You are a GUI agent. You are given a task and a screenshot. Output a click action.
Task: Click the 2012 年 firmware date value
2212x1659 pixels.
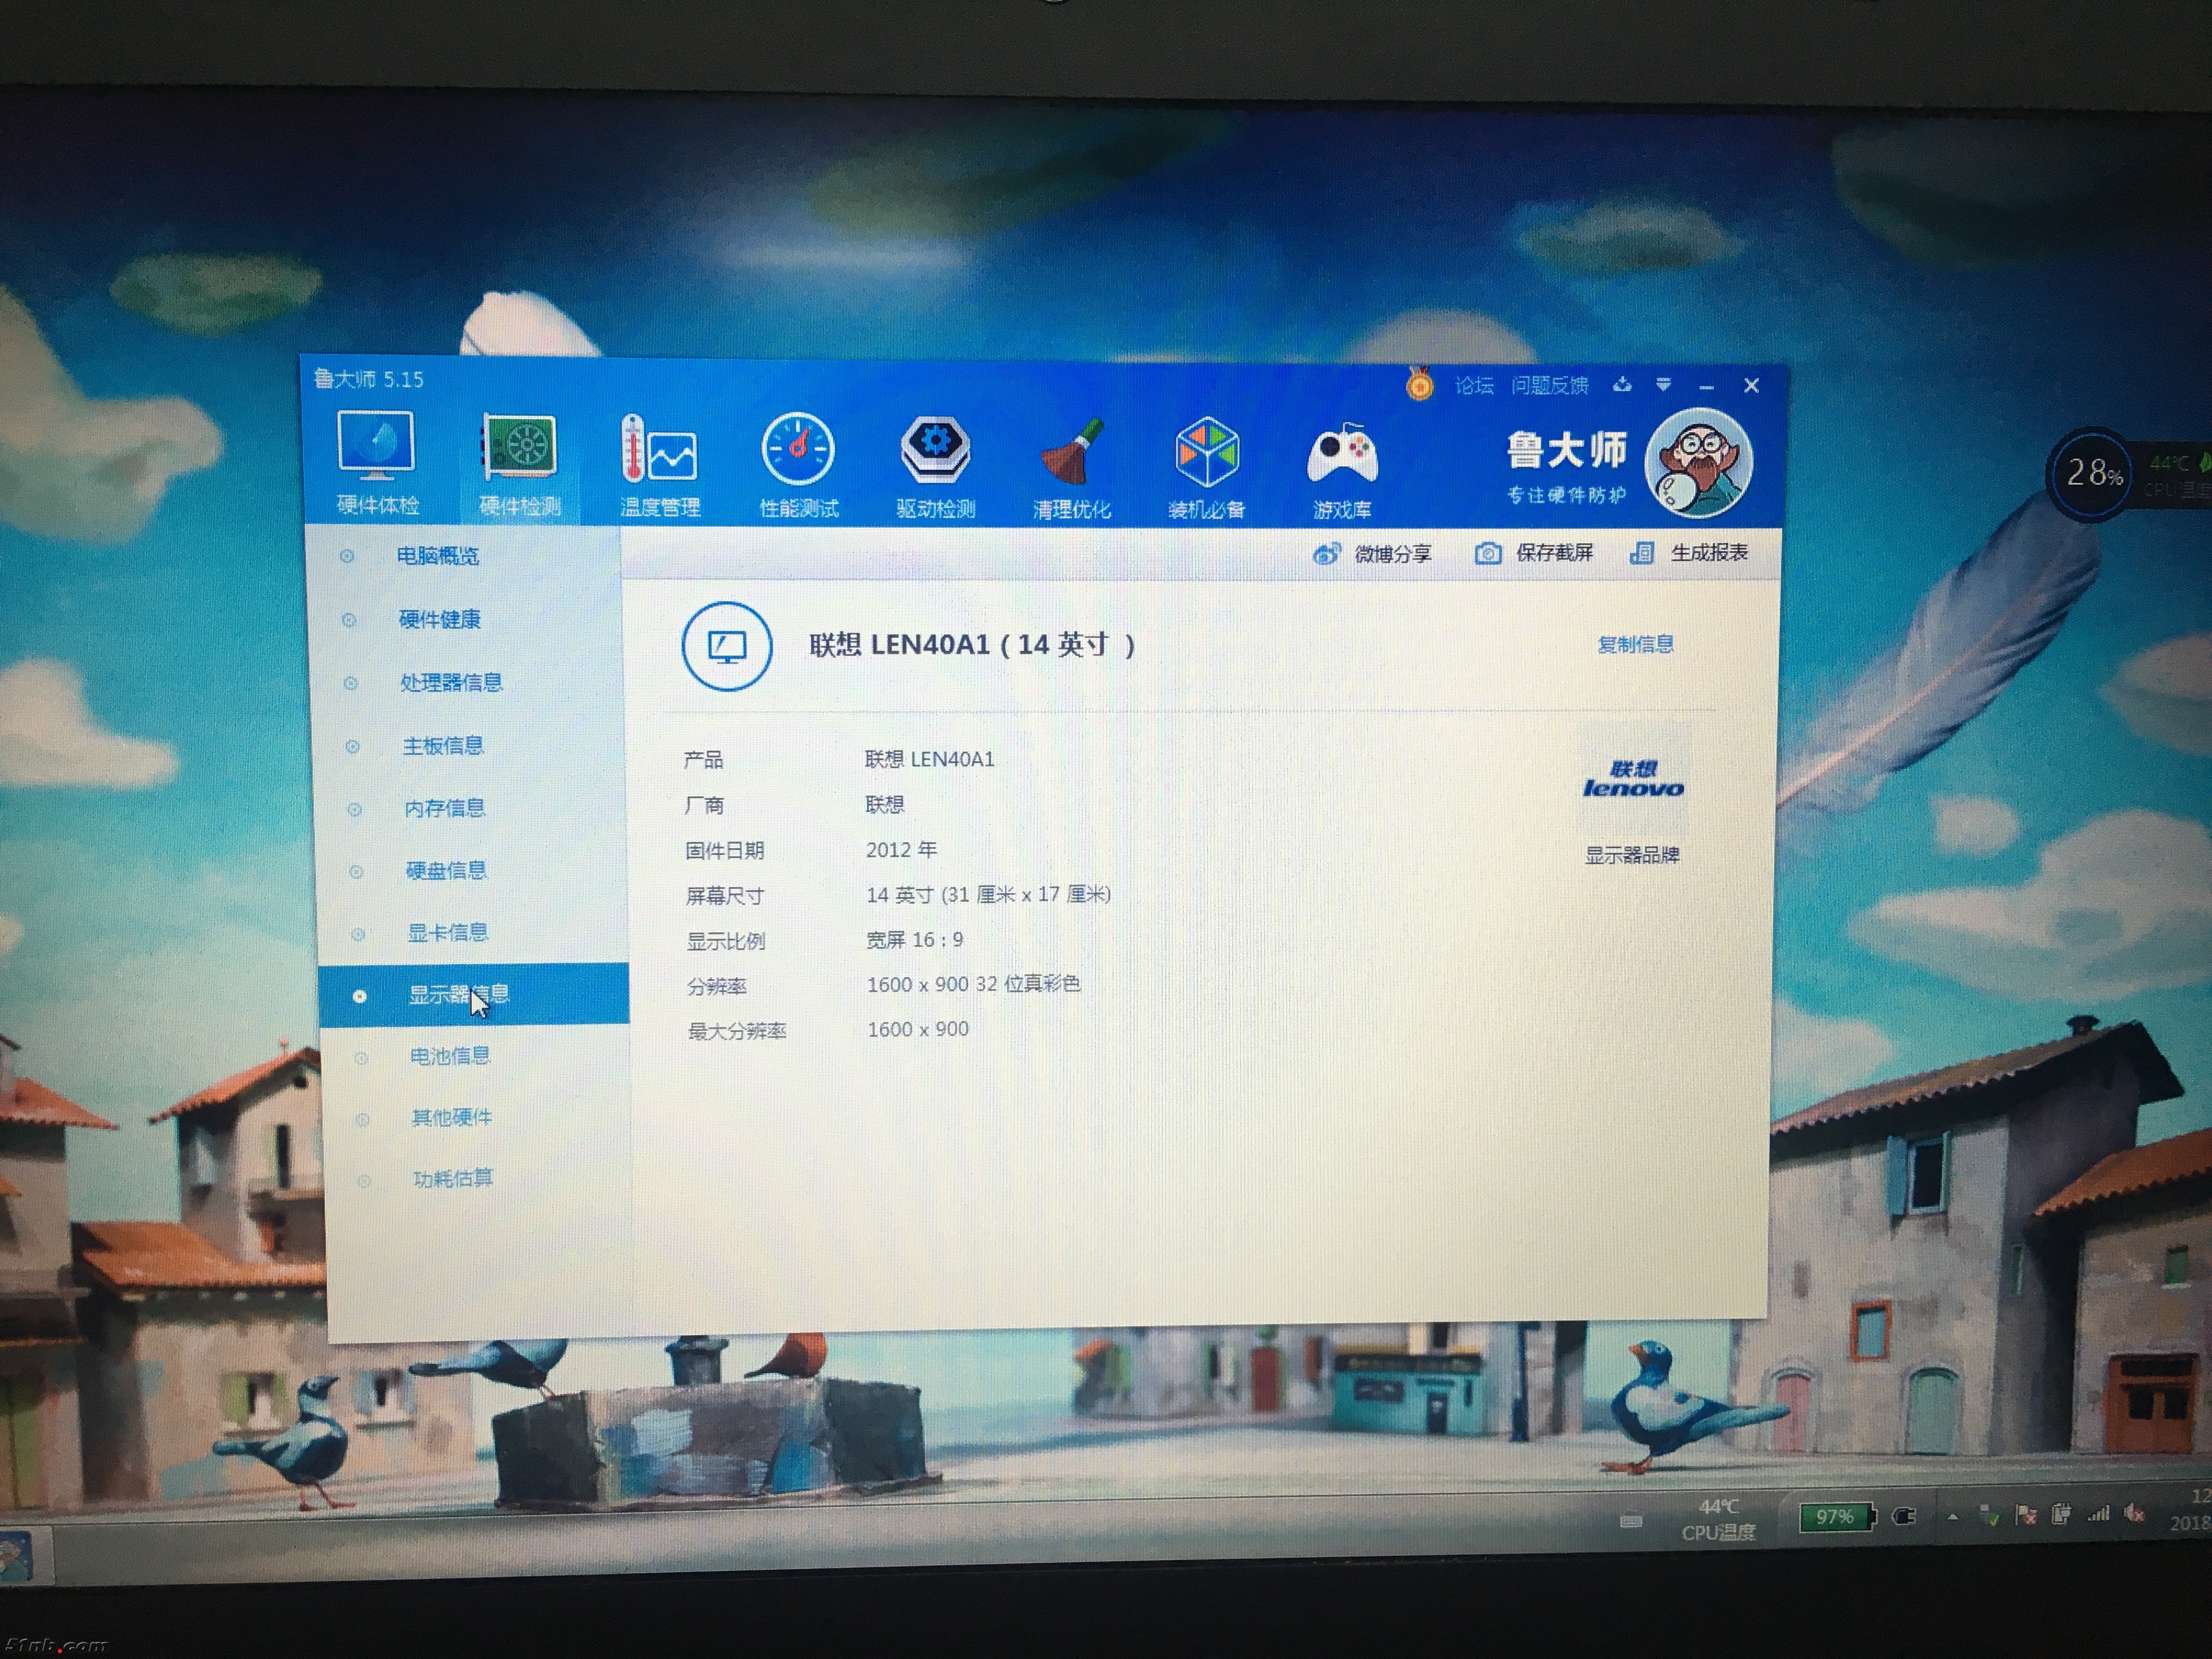(x=901, y=849)
